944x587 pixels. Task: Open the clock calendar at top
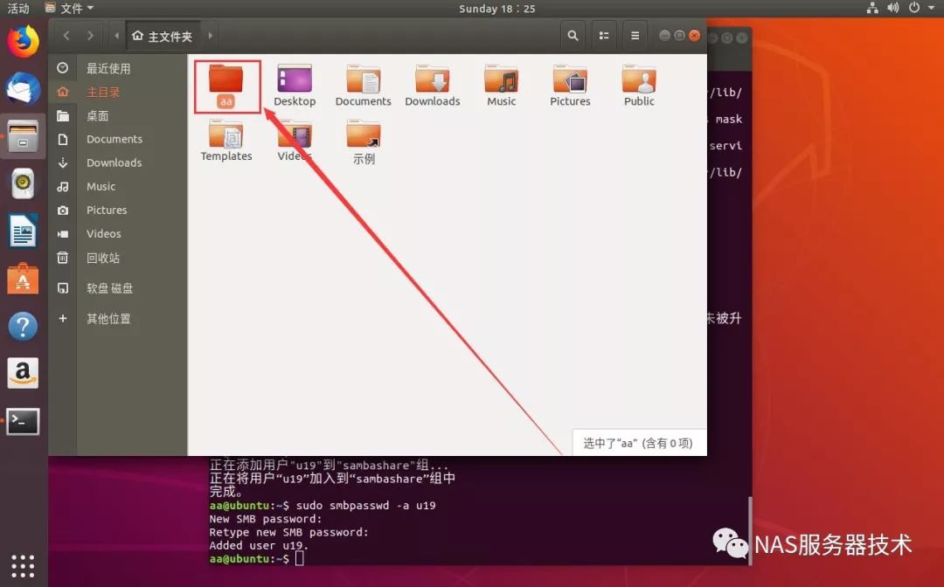click(x=496, y=9)
